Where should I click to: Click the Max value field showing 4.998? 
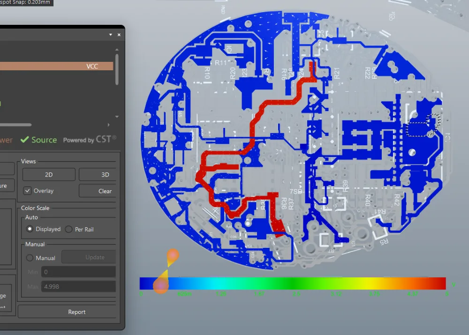(x=78, y=287)
